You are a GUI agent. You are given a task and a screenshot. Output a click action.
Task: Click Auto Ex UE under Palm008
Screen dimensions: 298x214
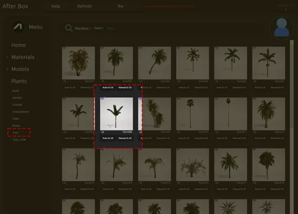coord(108,138)
